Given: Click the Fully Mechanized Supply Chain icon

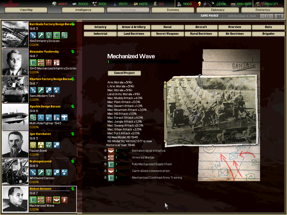Looking at the screenshot, I should (111, 164).
